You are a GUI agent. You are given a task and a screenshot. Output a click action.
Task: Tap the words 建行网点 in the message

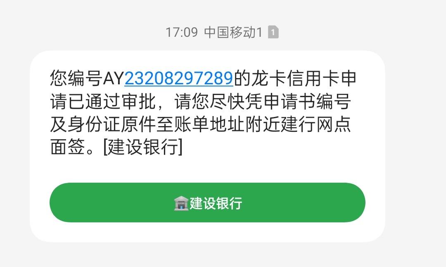[316, 124]
